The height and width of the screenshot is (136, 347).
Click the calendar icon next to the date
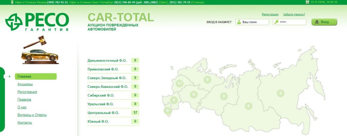pos(307,2)
